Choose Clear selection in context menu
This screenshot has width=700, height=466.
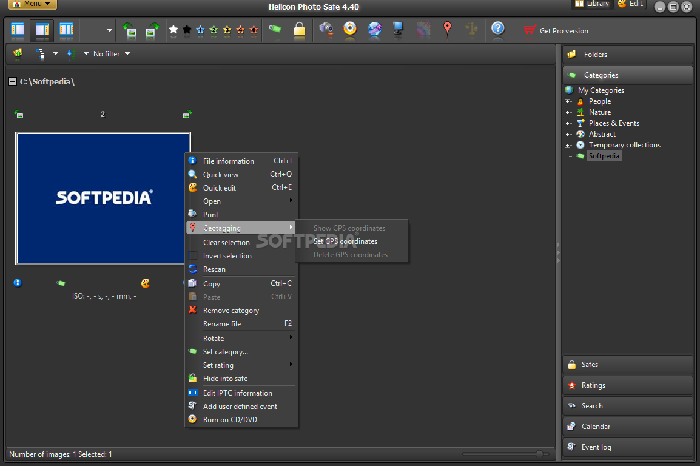(241, 242)
